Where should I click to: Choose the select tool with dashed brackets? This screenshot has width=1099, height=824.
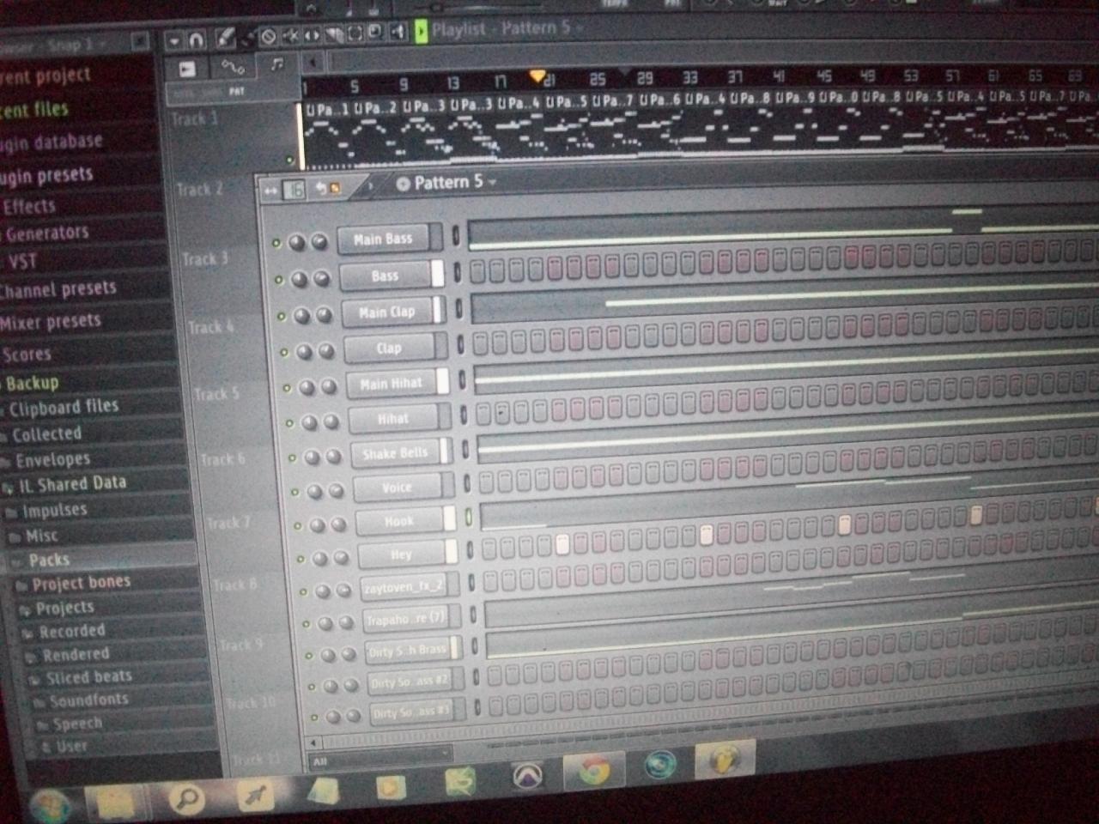click(355, 33)
